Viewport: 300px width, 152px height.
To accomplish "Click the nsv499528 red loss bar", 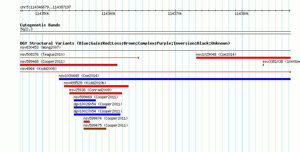I will click(96, 86).
